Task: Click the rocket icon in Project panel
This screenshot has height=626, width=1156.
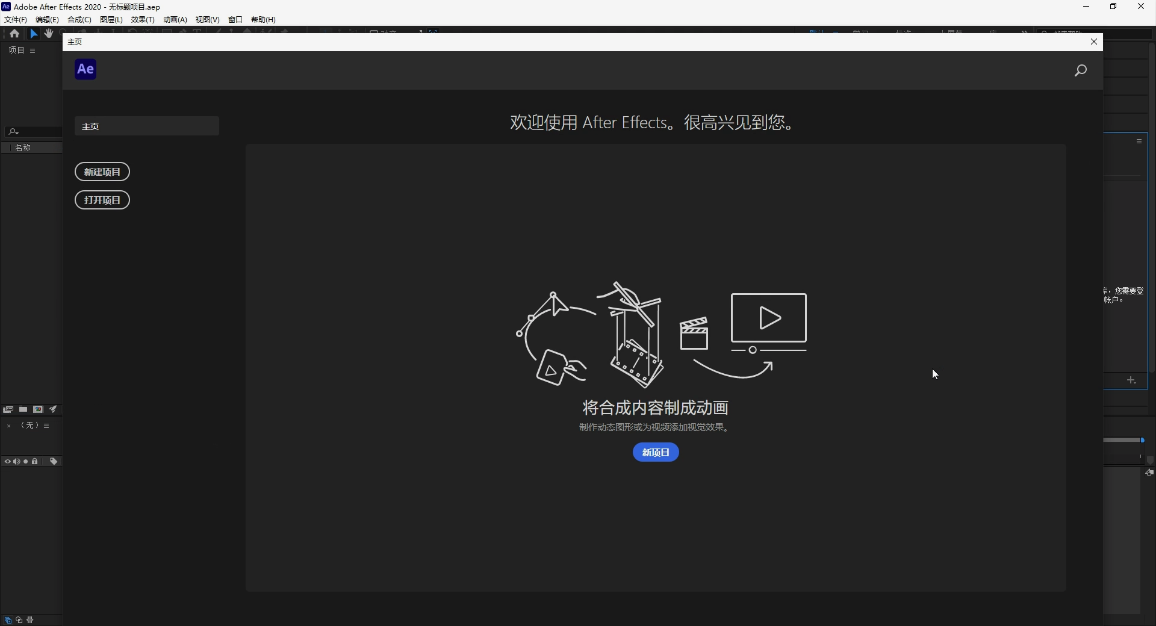Action: click(x=54, y=409)
